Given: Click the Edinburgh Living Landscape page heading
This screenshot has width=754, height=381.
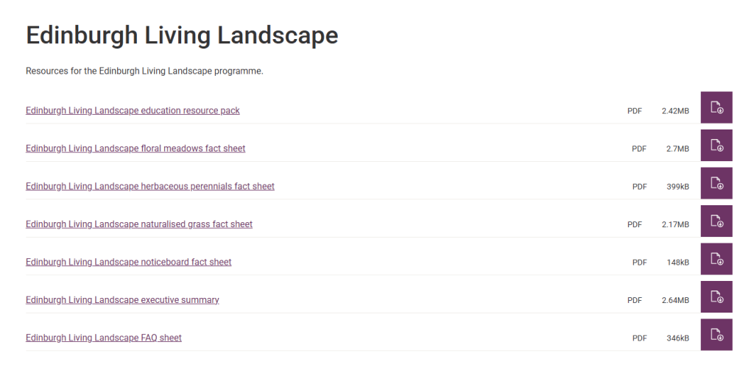Looking at the screenshot, I should [183, 35].
